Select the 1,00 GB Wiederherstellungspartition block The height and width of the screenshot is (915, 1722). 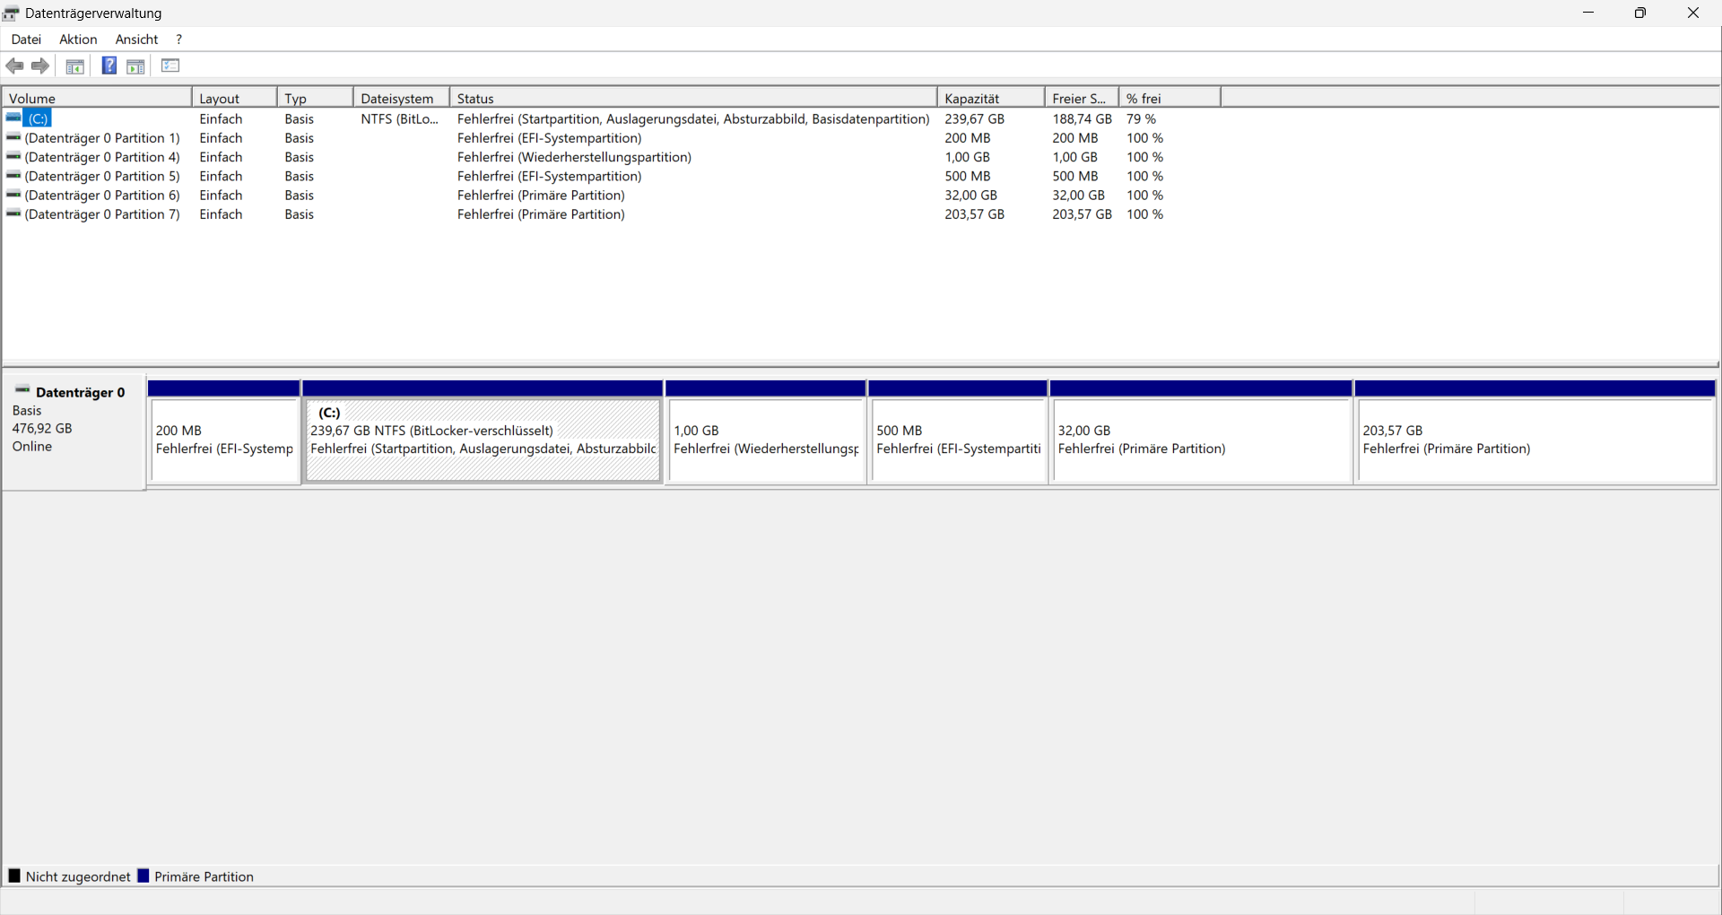click(x=765, y=440)
